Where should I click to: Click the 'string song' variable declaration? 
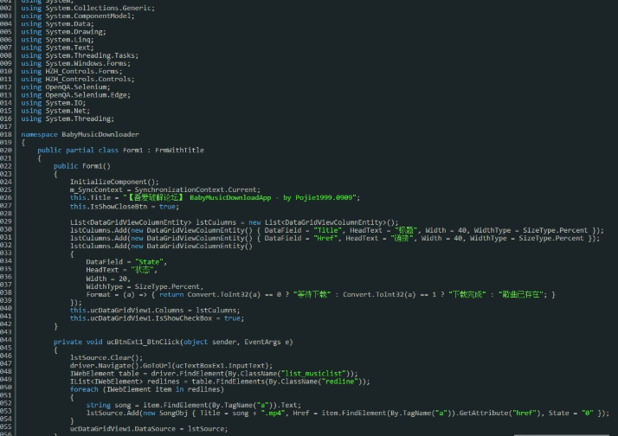(x=108, y=405)
